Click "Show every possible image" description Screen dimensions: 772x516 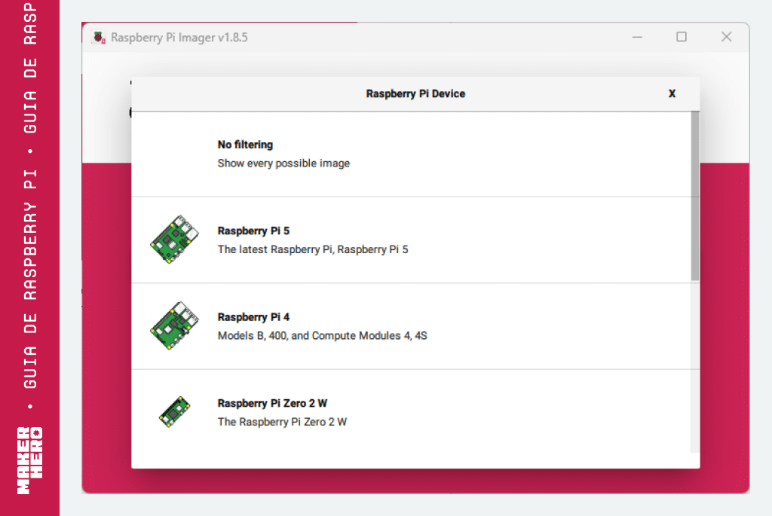283,163
